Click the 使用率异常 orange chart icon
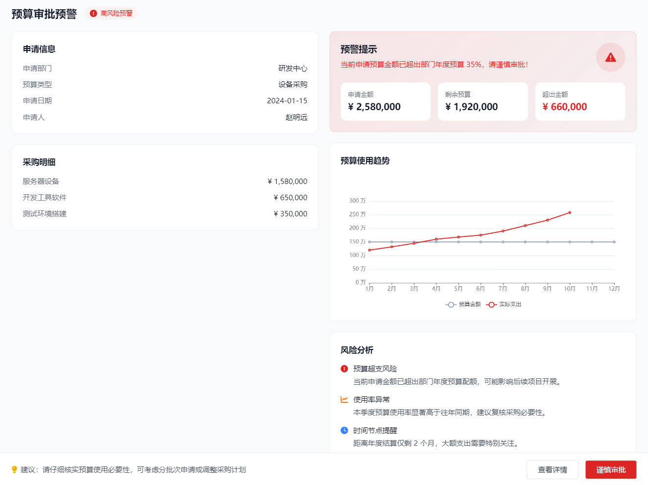Viewport: 648px width, 485px height. click(x=344, y=400)
